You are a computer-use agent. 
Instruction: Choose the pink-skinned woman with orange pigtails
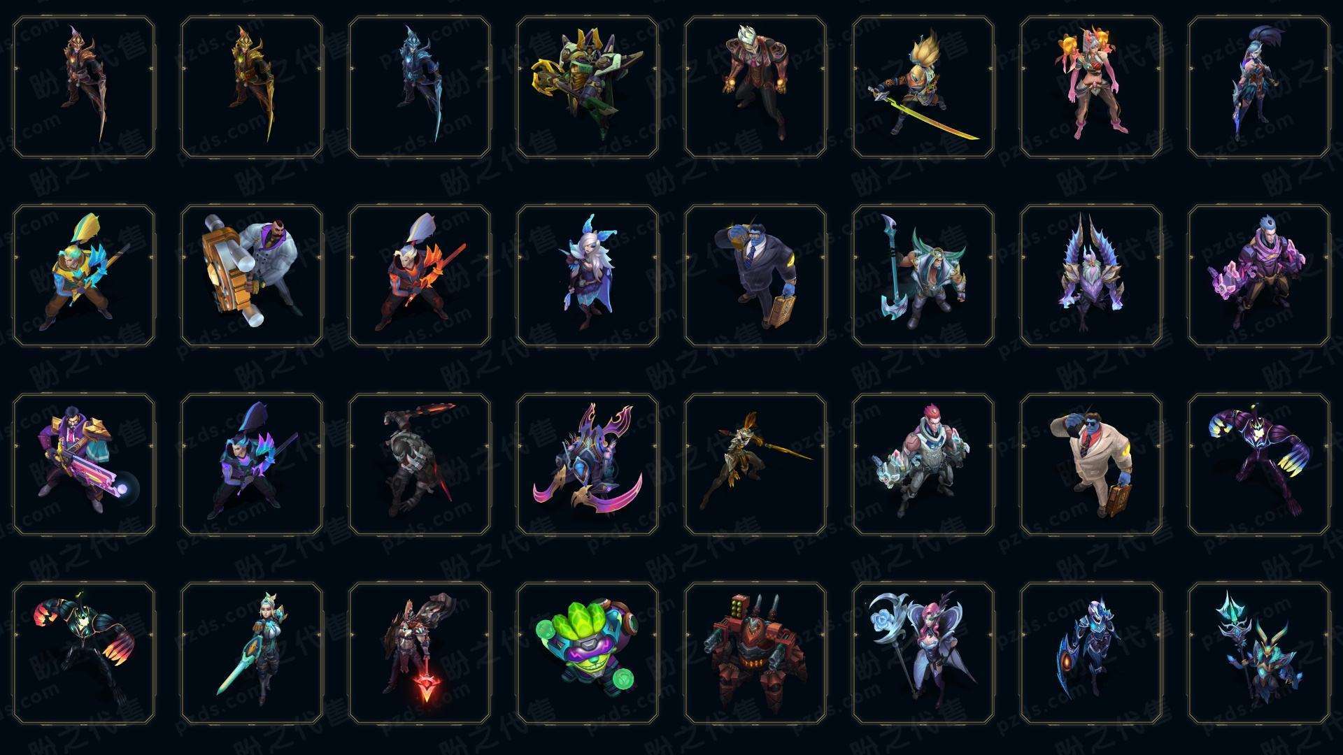coord(1091,87)
